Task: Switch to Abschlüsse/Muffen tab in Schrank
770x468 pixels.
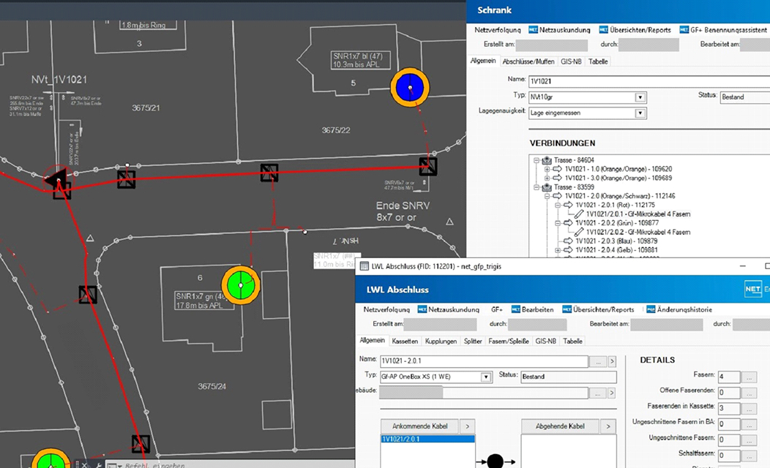Action: tap(528, 61)
